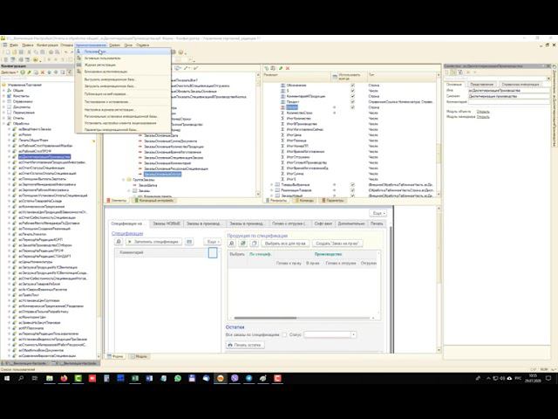Open WhatsApp from taskbar
Viewport: 558px width, 419px height.
coord(178,378)
